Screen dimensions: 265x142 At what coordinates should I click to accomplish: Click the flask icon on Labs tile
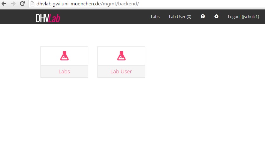click(64, 56)
